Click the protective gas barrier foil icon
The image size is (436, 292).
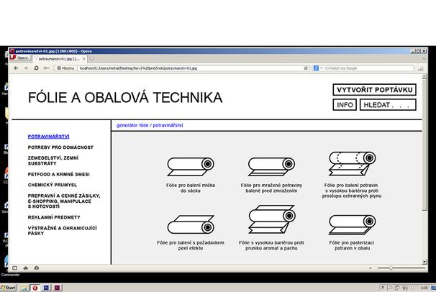tap(352, 164)
